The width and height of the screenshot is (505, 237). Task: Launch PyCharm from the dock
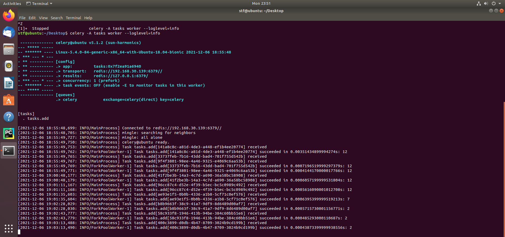tap(9, 134)
